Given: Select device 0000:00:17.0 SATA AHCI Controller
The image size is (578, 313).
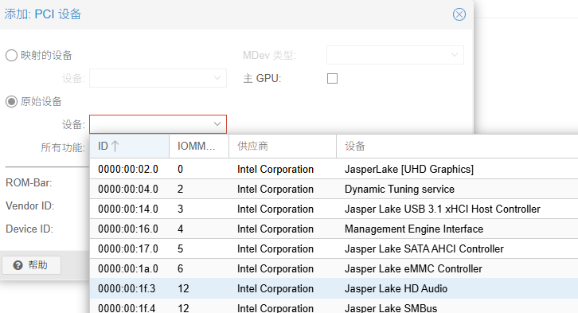Looking at the screenshot, I should (x=334, y=248).
